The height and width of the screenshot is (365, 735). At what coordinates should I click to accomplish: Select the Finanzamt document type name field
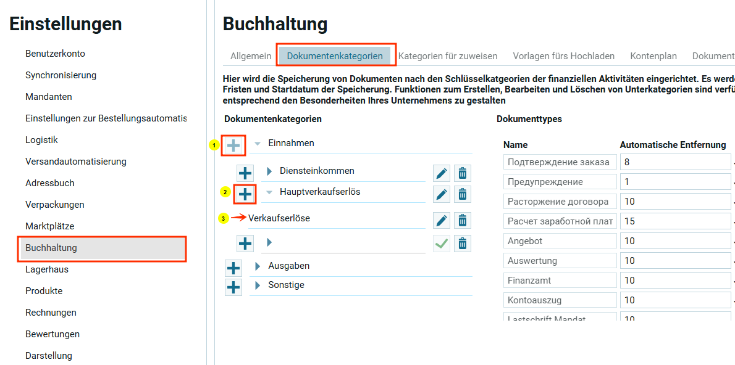point(560,281)
